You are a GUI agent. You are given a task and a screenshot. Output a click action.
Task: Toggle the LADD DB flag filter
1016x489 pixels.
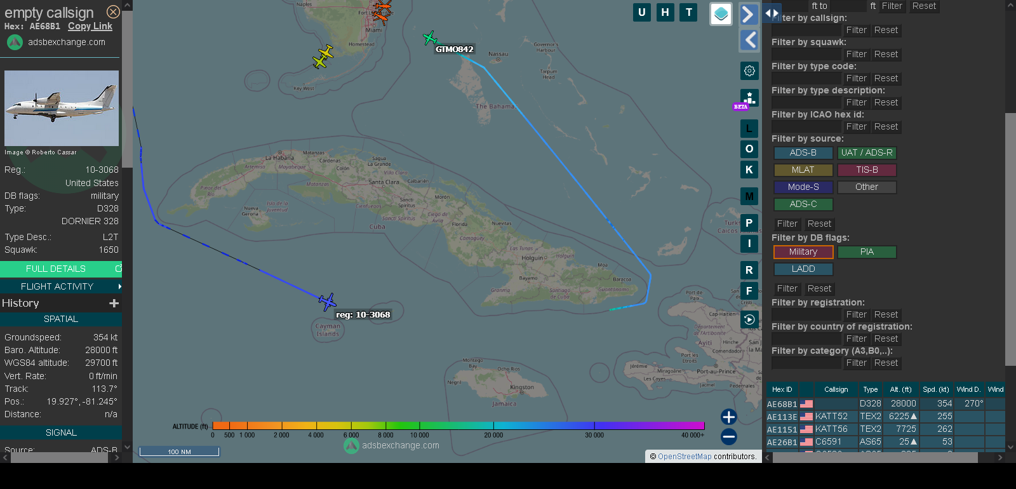click(x=803, y=269)
